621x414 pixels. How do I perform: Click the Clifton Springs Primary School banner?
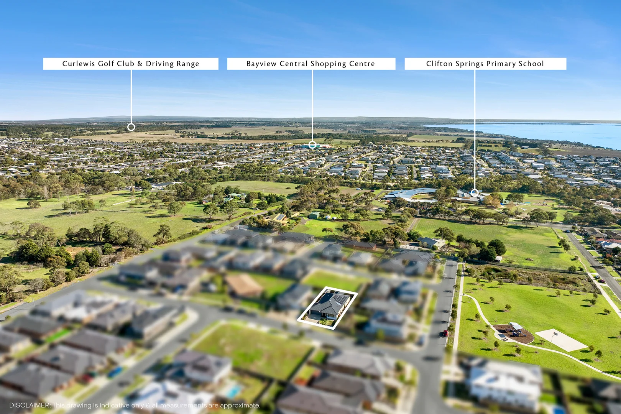click(485, 64)
